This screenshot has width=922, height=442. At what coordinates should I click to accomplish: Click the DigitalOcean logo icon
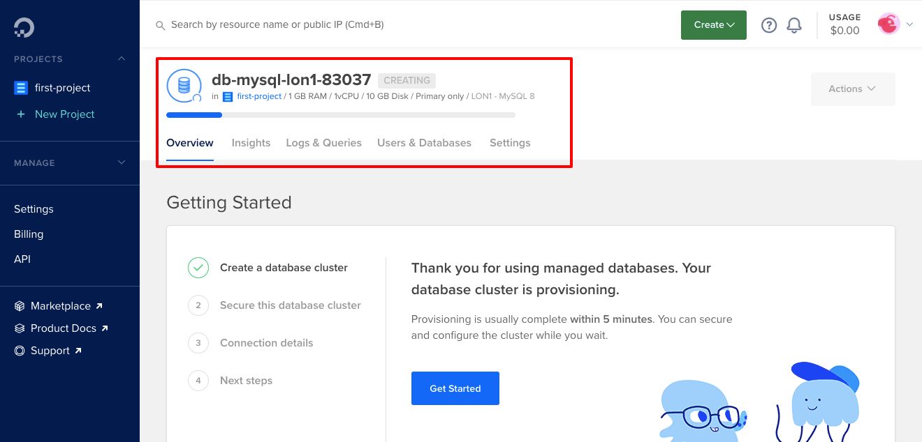tap(24, 27)
